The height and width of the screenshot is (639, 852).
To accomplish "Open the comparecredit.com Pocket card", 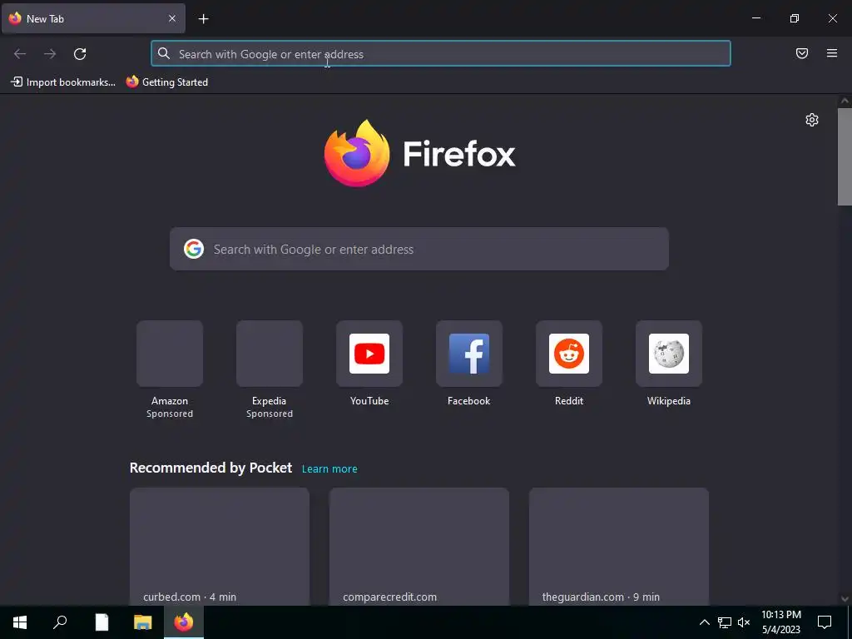I will point(419,547).
